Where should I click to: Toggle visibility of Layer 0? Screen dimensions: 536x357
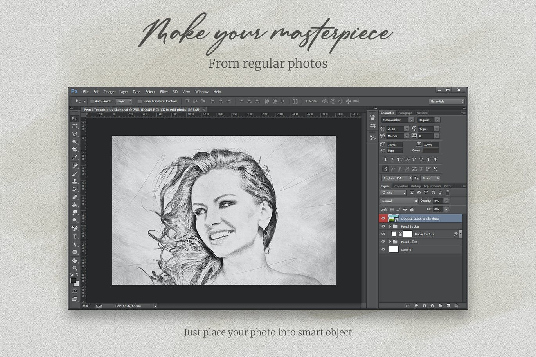point(383,249)
